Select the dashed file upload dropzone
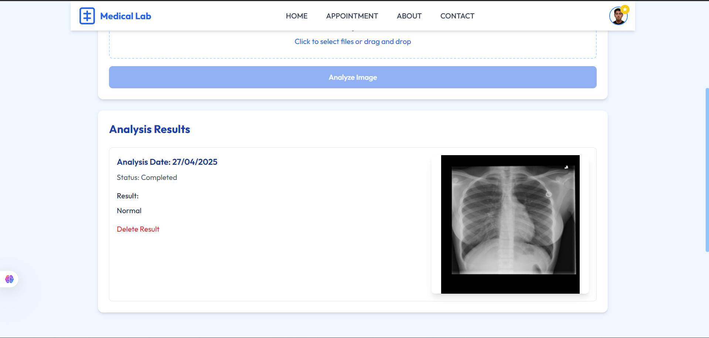709x338 pixels. tap(352, 44)
